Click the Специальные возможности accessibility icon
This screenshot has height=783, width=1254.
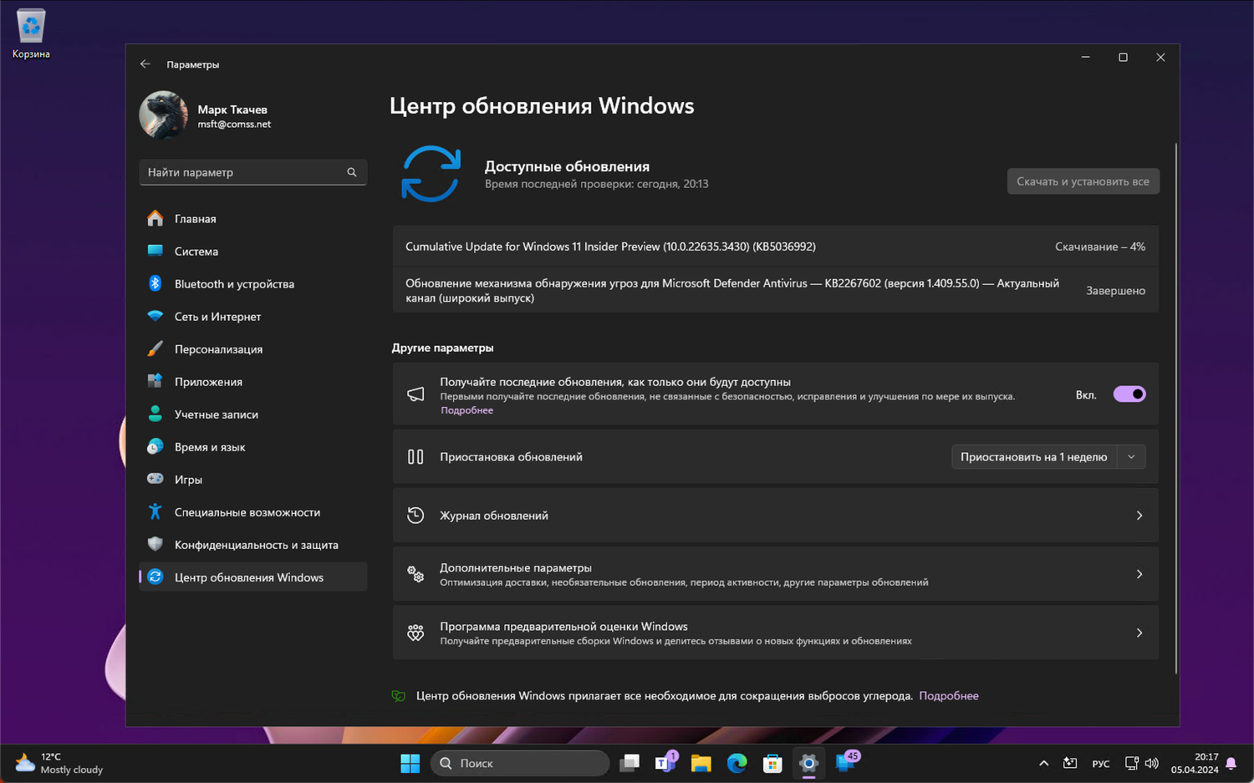click(x=155, y=511)
